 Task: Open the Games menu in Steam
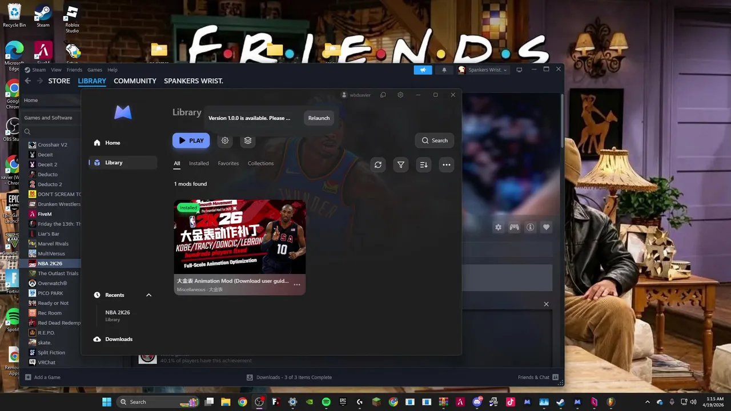coord(95,70)
